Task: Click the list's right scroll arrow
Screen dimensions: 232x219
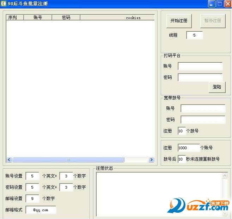Action: coord(151,159)
